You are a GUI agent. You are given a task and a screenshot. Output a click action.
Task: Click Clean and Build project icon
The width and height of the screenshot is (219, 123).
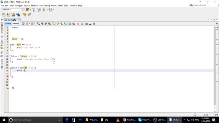39,10
